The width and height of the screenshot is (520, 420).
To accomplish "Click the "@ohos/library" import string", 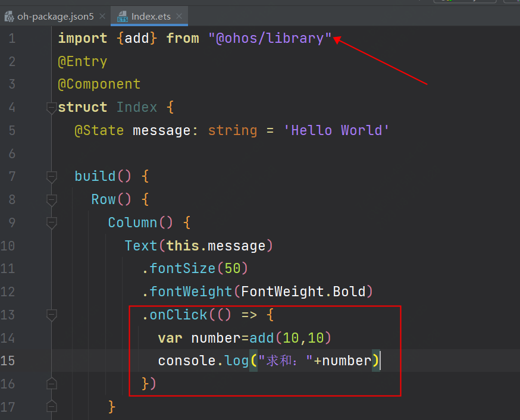I will [270, 39].
